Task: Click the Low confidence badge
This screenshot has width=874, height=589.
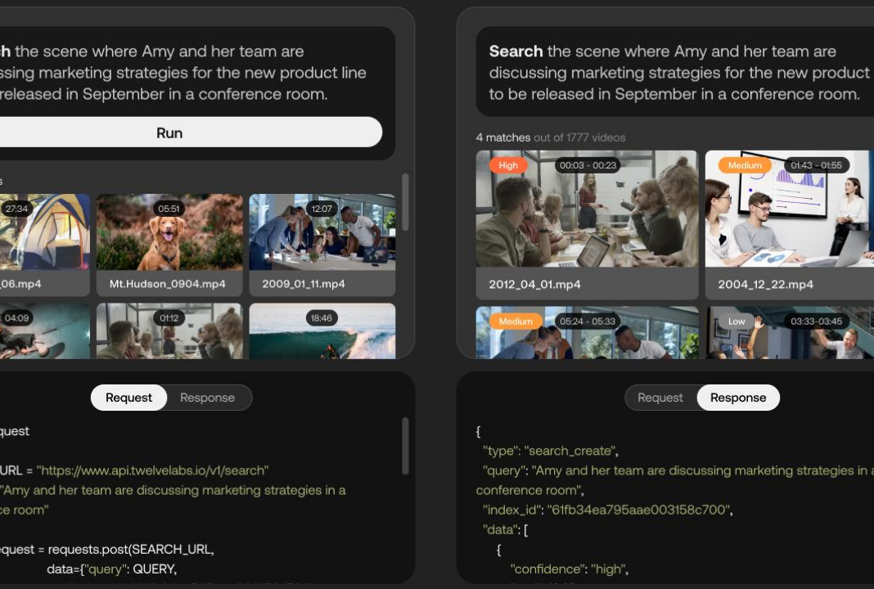Action: 736,321
